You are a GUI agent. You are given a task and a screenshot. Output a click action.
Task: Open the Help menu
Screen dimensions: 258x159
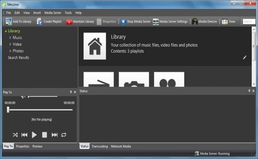point(79,13)
